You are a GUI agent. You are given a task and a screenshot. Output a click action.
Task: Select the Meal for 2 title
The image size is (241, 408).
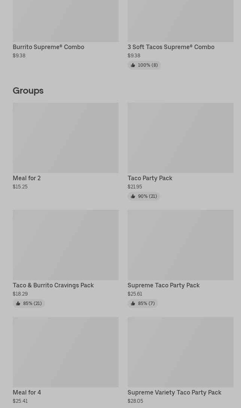click(x=27, y=178)
